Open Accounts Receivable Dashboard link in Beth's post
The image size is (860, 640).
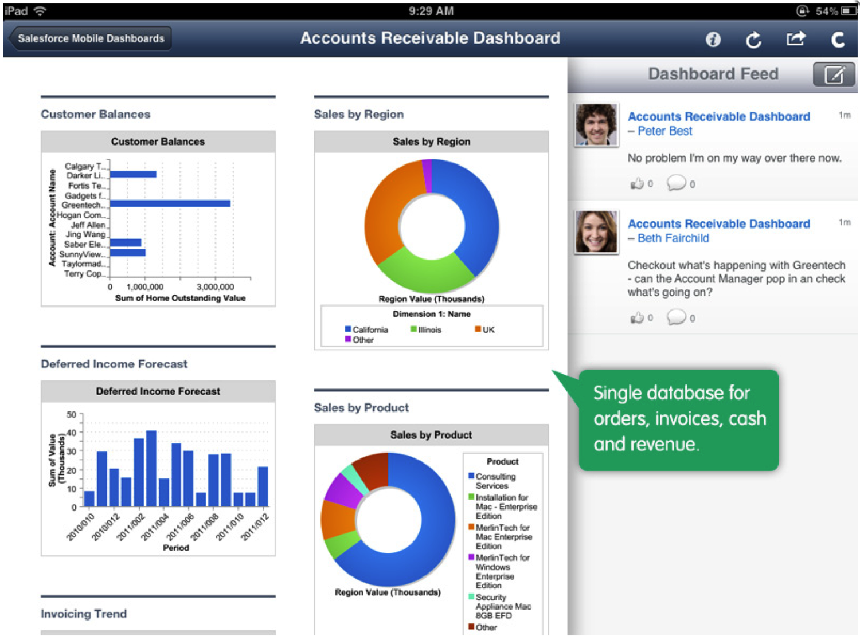718,224
